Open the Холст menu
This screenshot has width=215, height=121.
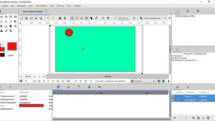click(31, 6)
